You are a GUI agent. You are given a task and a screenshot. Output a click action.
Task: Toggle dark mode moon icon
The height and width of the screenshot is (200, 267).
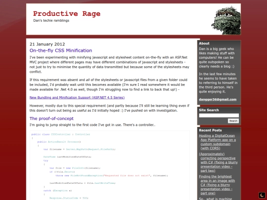tap(262, 195)
